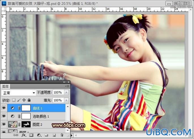Select the 图层 2 black mask thumbnail
The height and width of the screenshot is (139, 194).
[26, 124]
